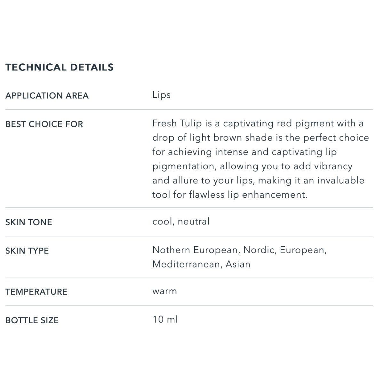The image size is (384, 384).
Task: Click the Nothern European skin type text
Action: (x=196, y=250)
